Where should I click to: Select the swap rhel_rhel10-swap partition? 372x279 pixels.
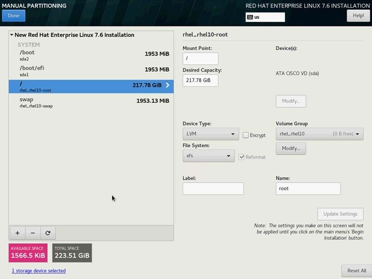(x=91, y=102)
